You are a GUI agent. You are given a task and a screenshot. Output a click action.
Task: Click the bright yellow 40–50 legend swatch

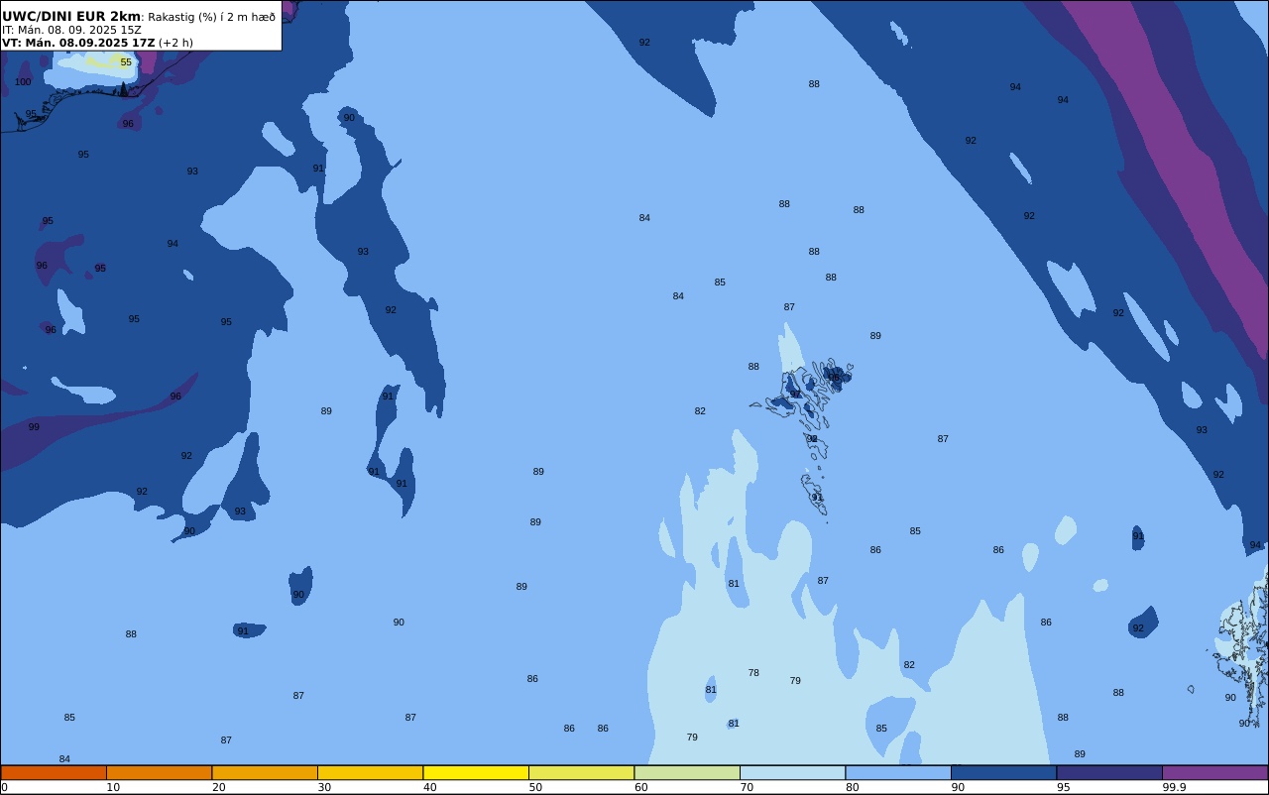pyautogui.click(x=476, y=772)
